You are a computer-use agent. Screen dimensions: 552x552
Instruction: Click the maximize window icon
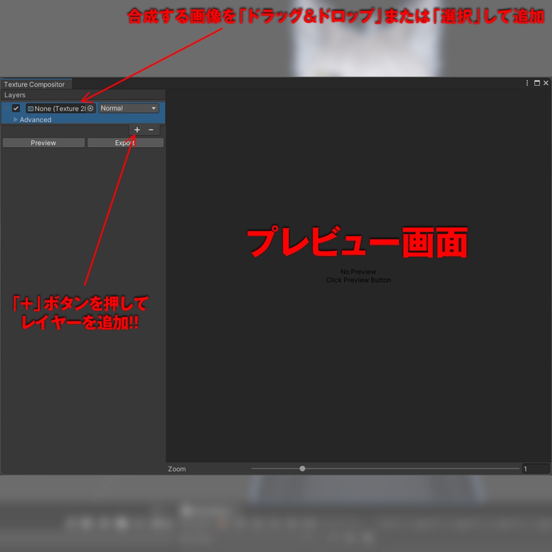537,83
